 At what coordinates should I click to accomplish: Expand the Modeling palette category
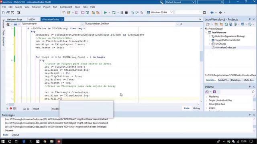point(206,97)
